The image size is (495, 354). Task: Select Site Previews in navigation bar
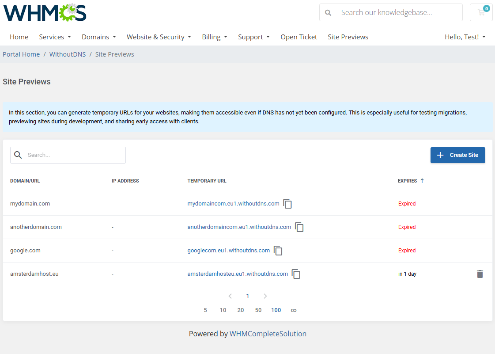[x=348, y=37]
